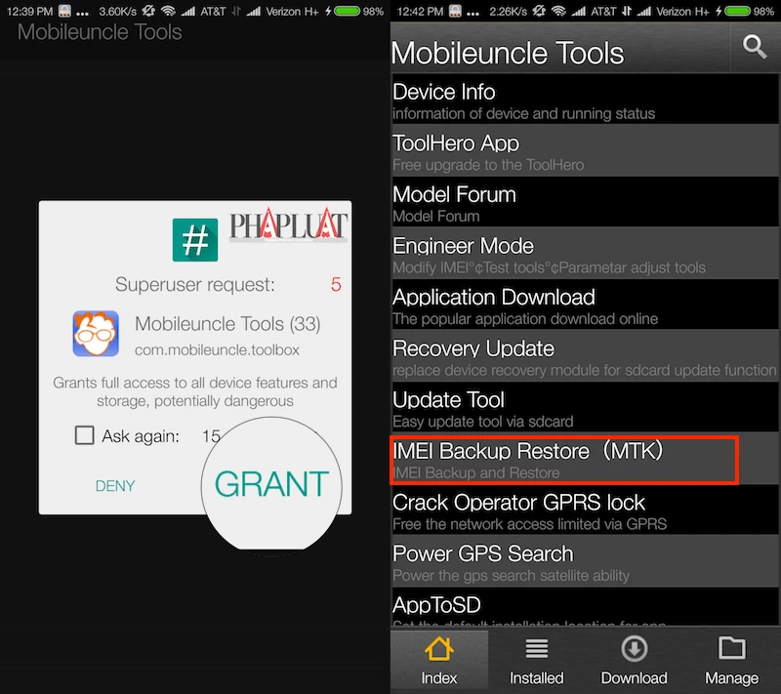
Task: Open Update Tool via sdcard
Action: tap(584, 410)
